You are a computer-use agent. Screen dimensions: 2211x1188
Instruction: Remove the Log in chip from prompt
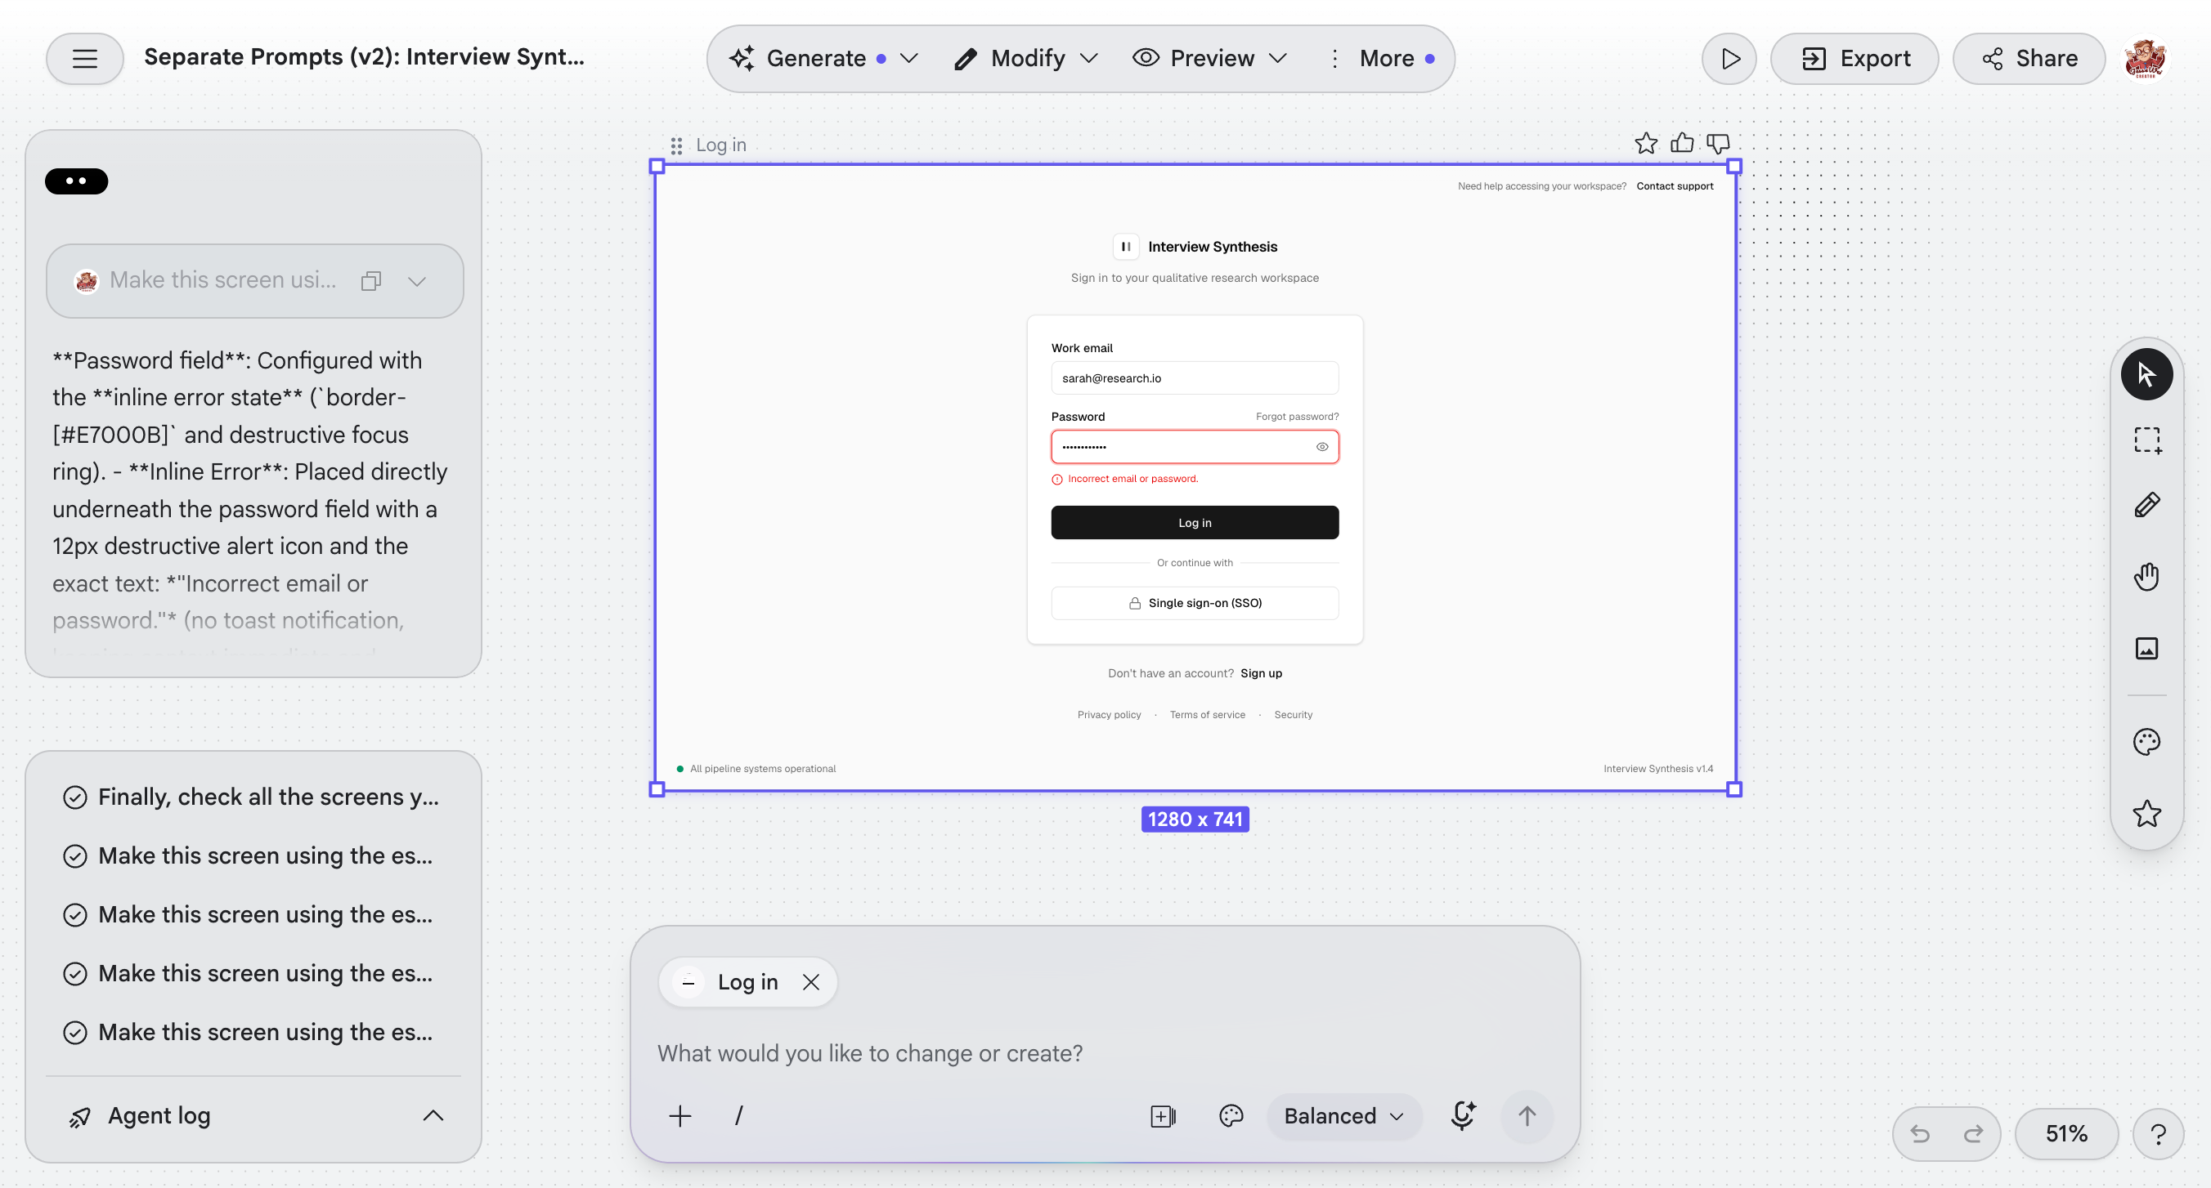810,982
